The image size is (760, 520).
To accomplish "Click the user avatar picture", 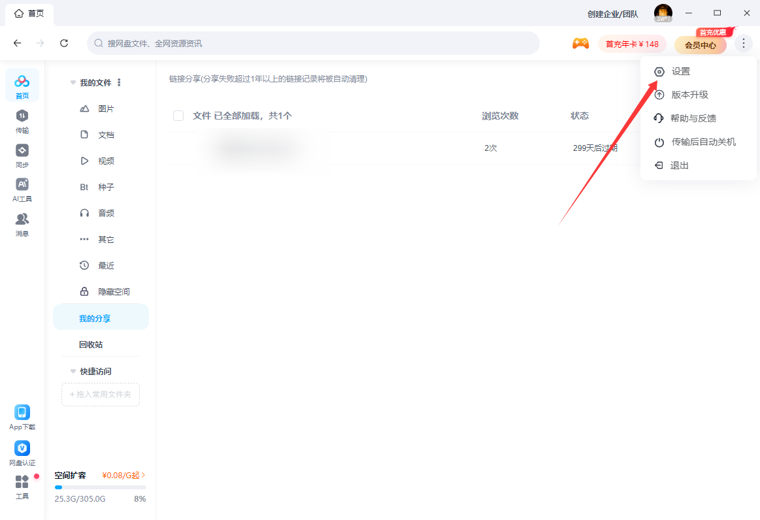I will [x=663, y=13].
